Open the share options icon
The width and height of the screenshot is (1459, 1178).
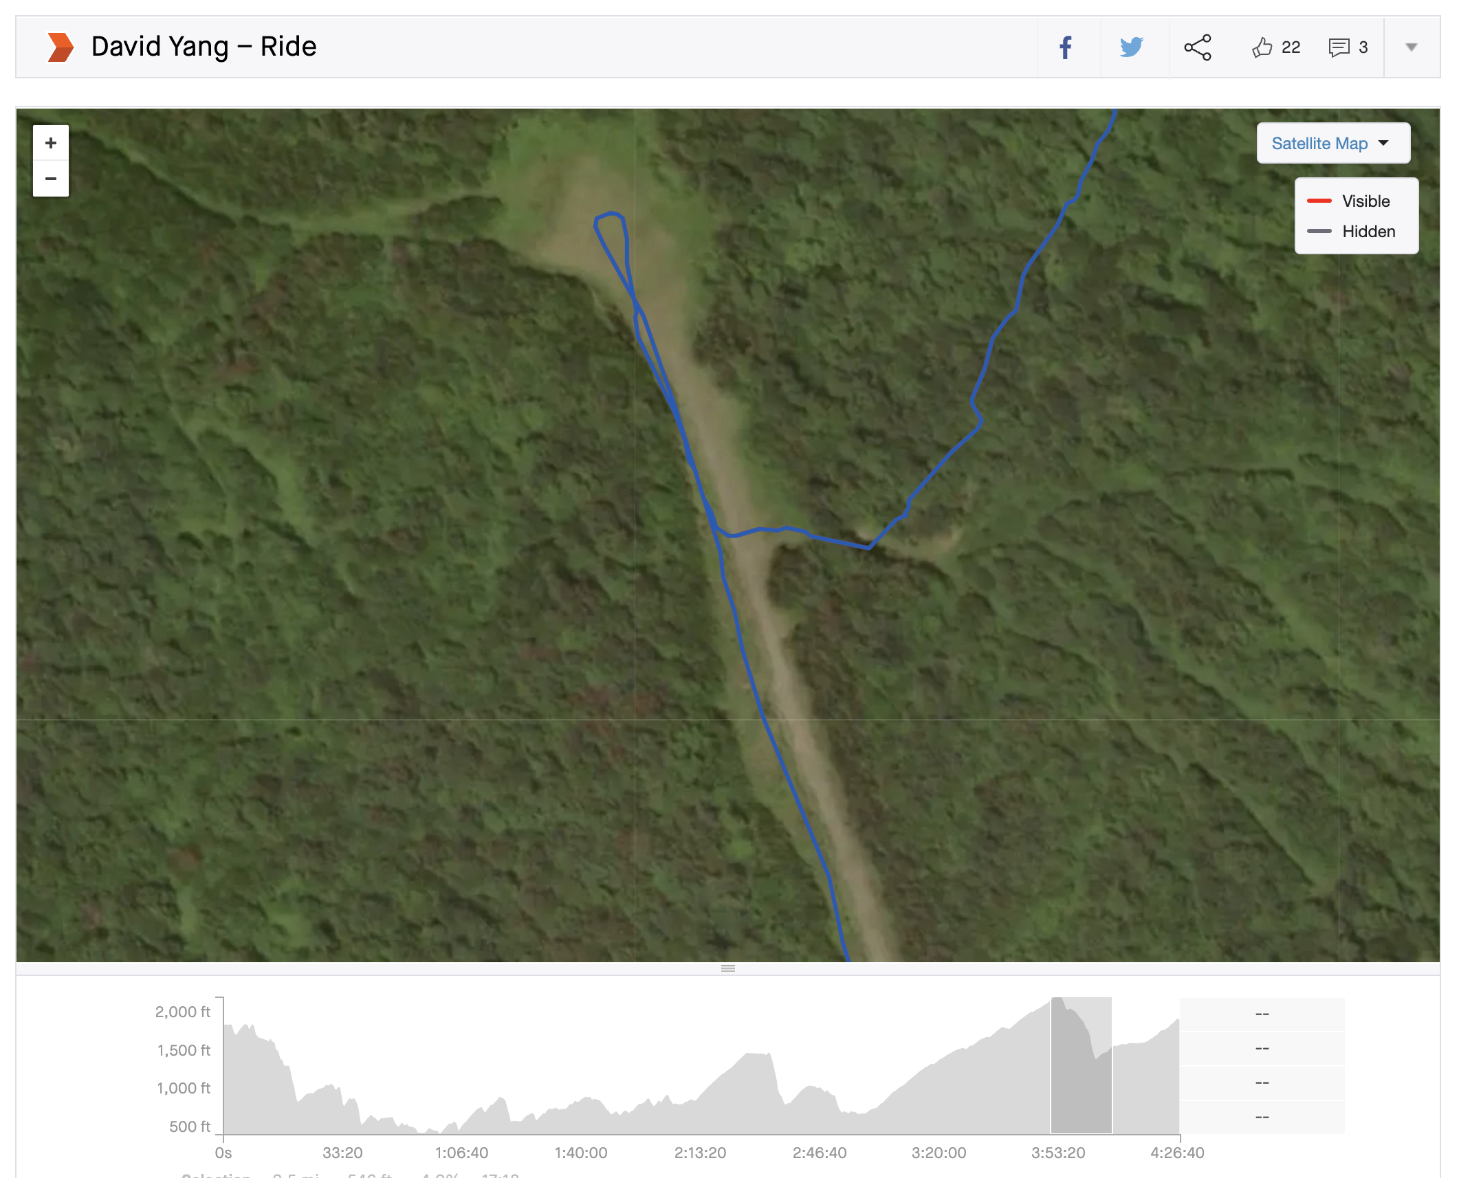(1198, 47)
